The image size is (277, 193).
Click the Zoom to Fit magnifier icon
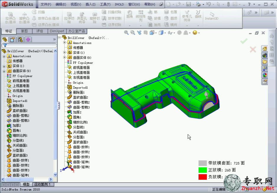tap(126, 33)
